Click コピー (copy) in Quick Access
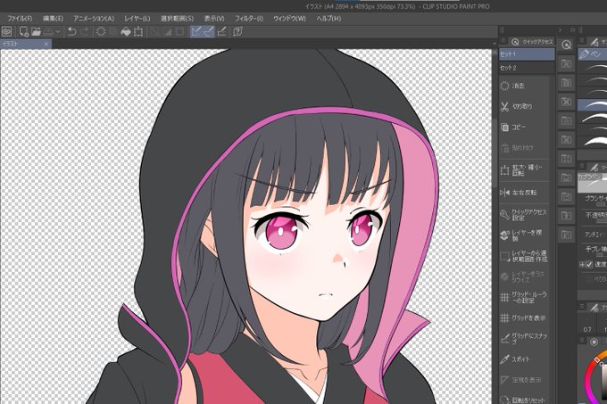Image resolution: width=607 pixels, height=404 pixels. (524, 127)
